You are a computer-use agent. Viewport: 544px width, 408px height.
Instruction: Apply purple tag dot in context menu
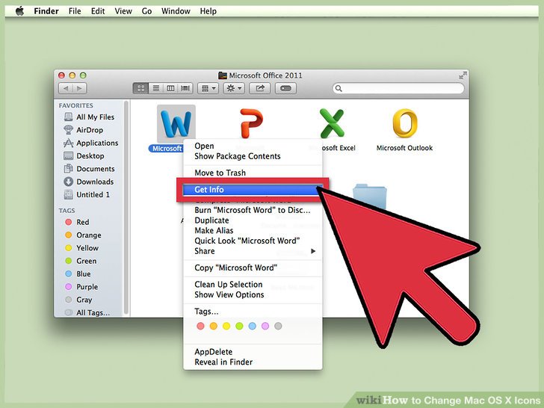[265, 326]
